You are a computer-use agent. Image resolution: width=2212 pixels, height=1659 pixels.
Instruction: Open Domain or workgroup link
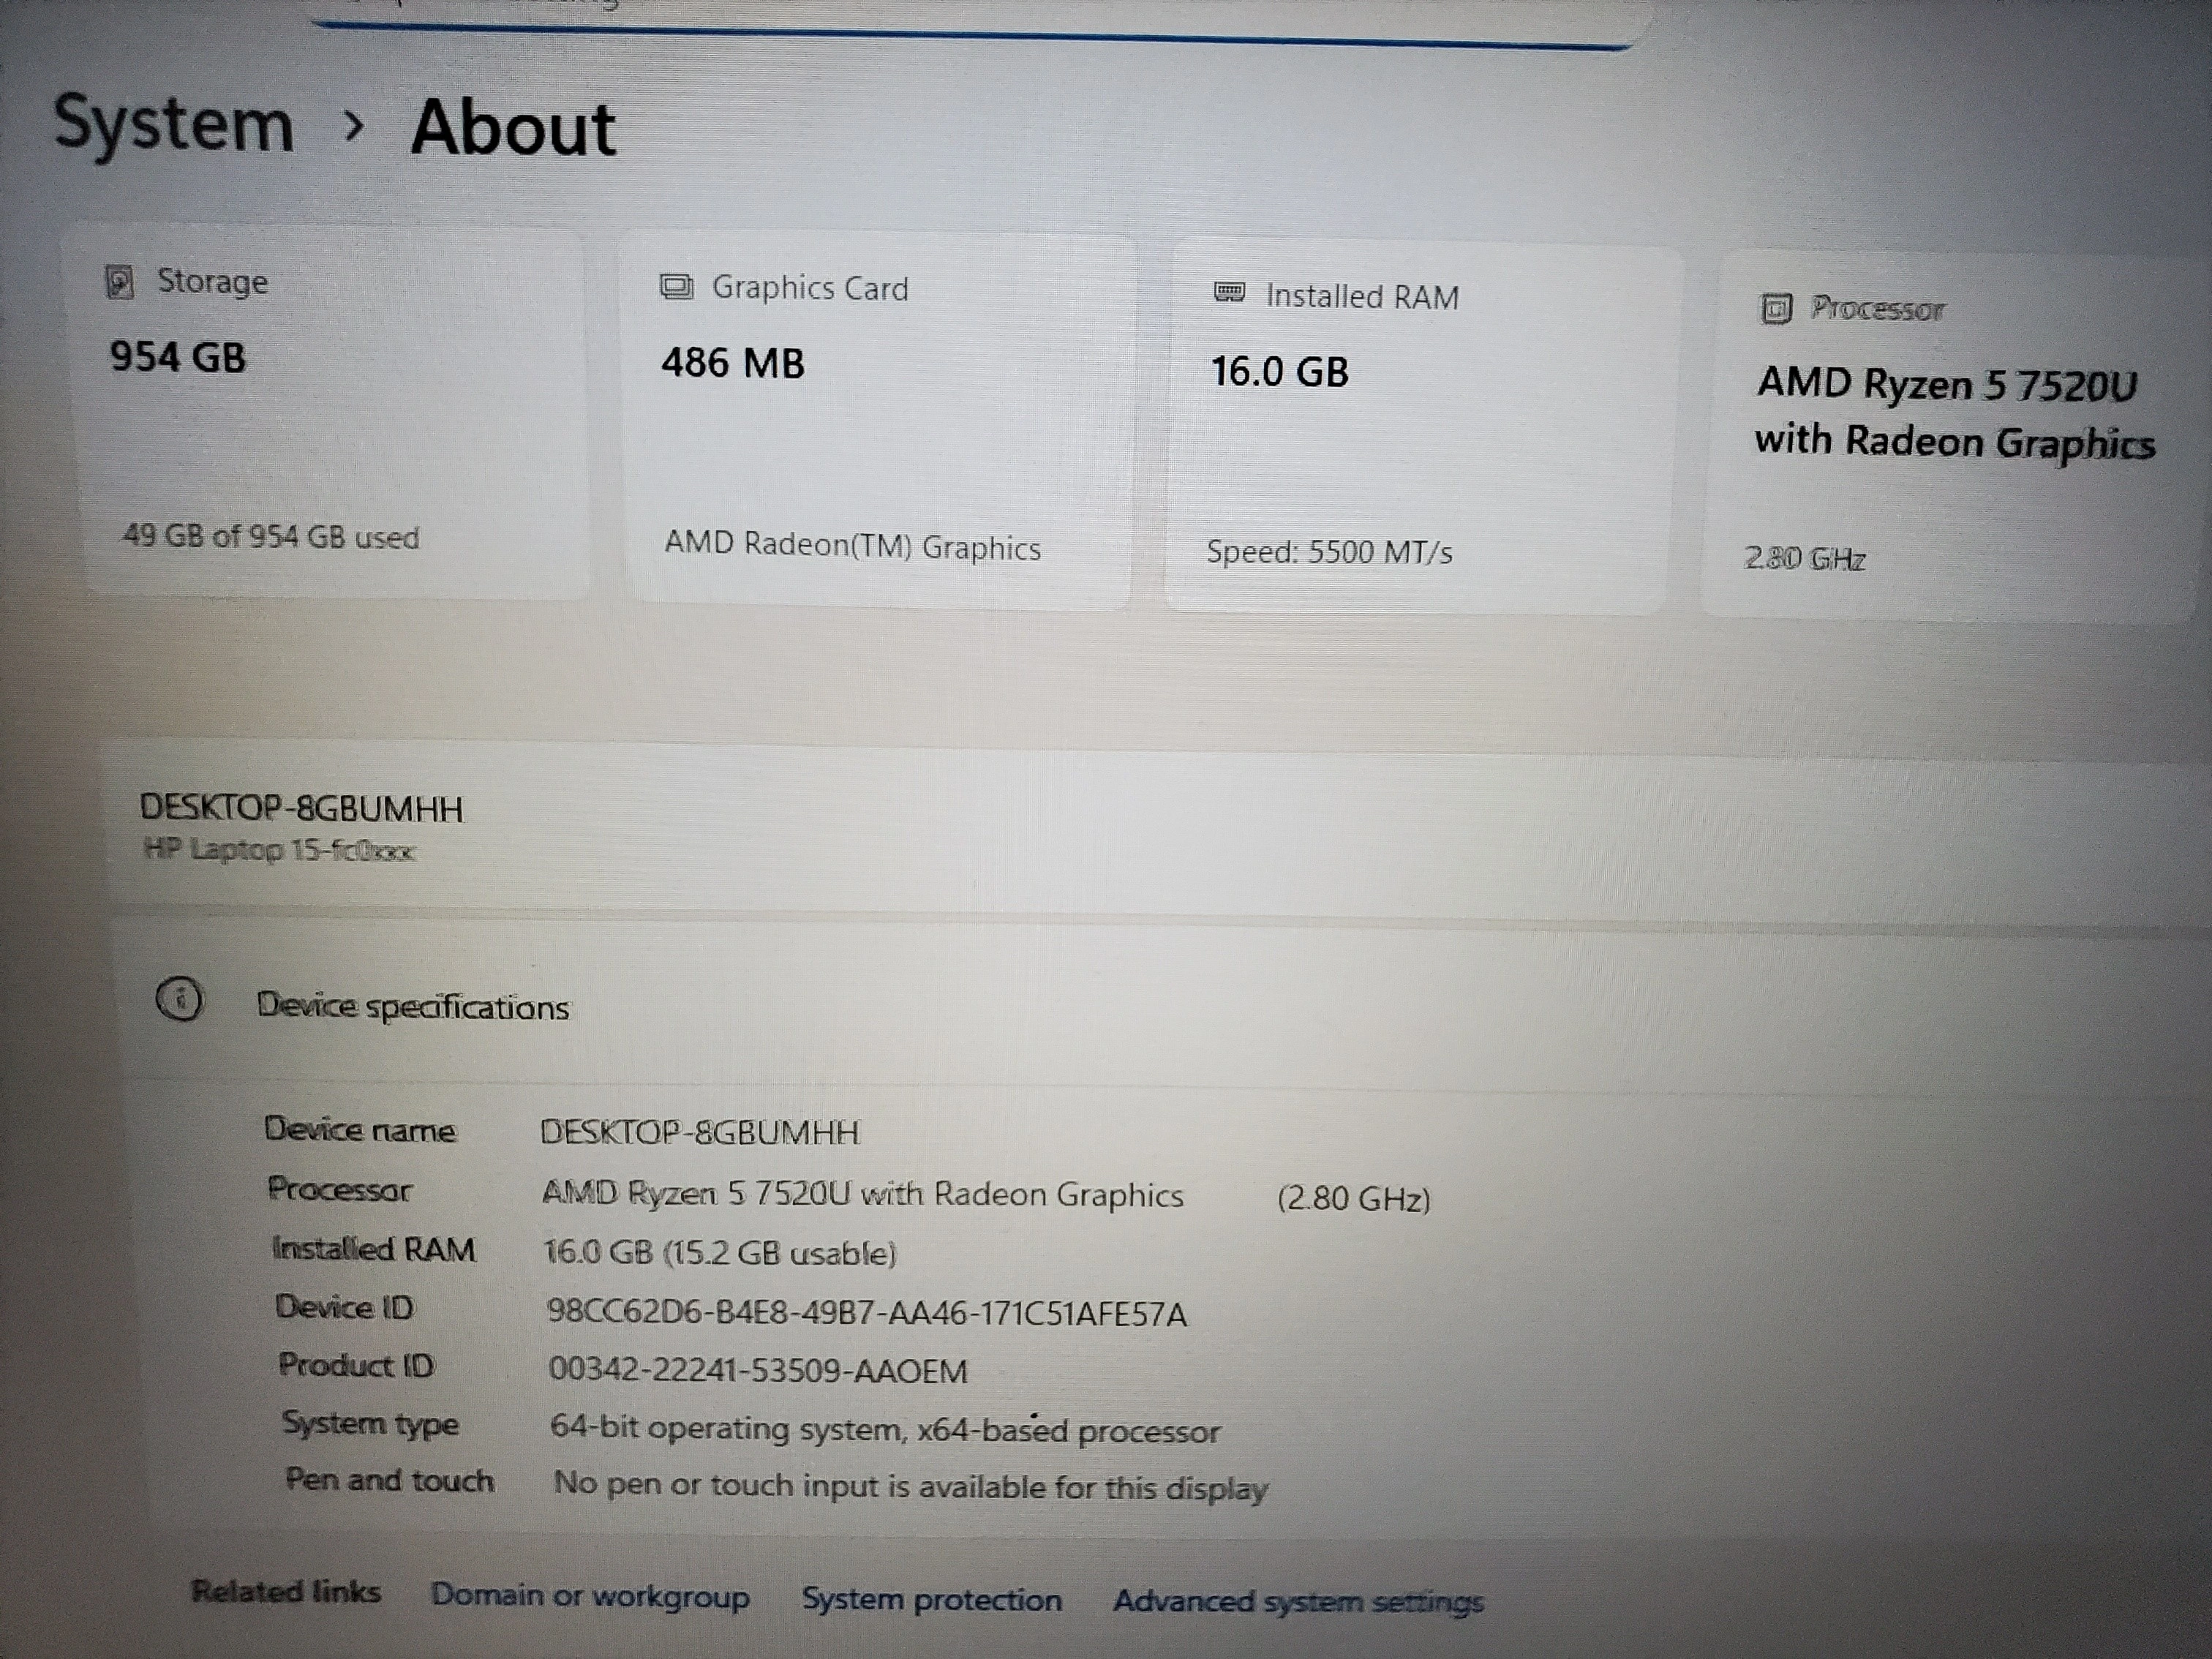[x=590, y=1596]
